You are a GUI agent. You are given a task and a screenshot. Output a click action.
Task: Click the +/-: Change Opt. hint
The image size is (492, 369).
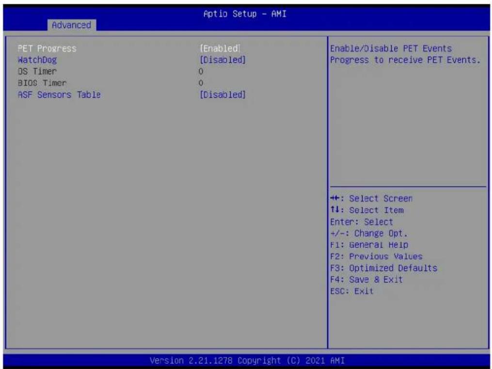pos(369,233)
